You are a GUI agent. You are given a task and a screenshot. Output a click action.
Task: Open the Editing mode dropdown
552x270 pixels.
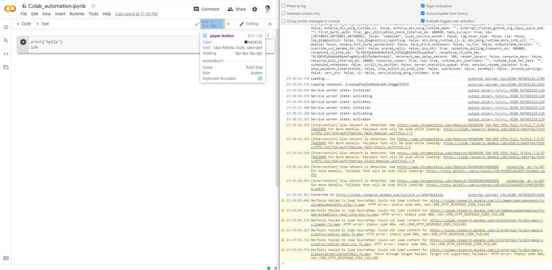249,24
